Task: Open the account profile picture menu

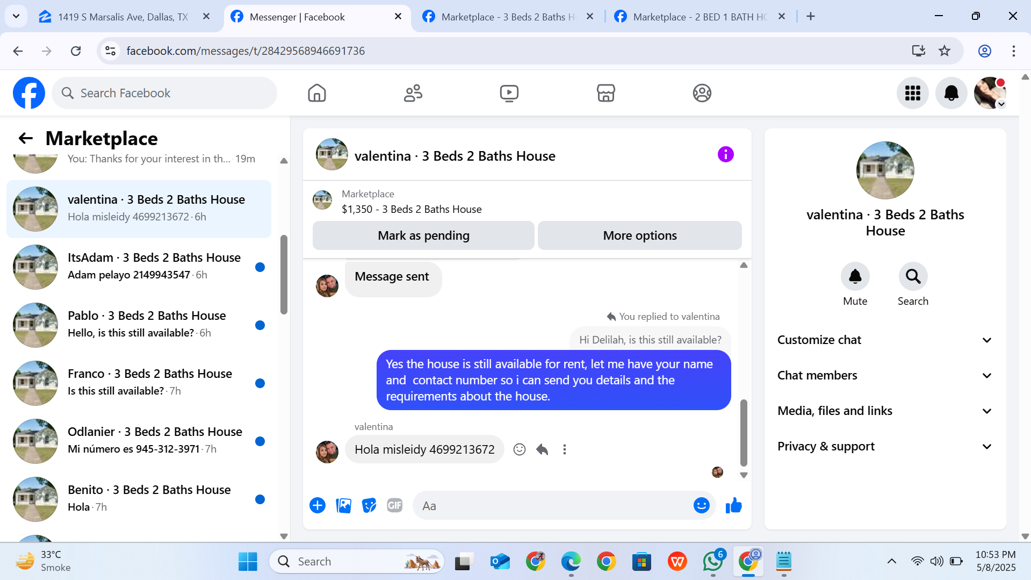Action: (x=990, y=93)
